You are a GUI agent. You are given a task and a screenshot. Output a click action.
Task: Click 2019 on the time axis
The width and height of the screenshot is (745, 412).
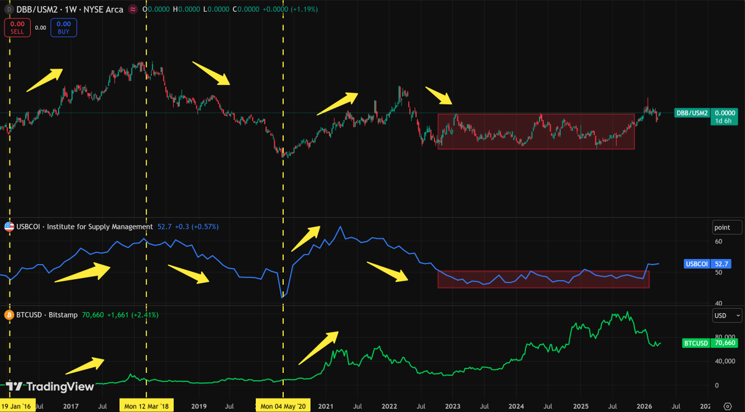[198, 406]
